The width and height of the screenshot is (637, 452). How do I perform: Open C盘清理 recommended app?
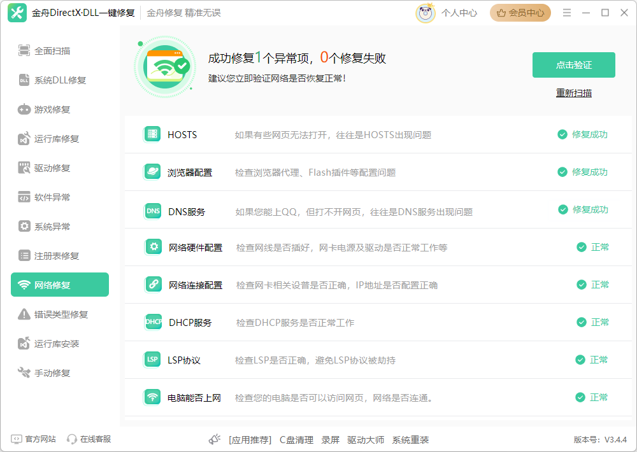296,440
